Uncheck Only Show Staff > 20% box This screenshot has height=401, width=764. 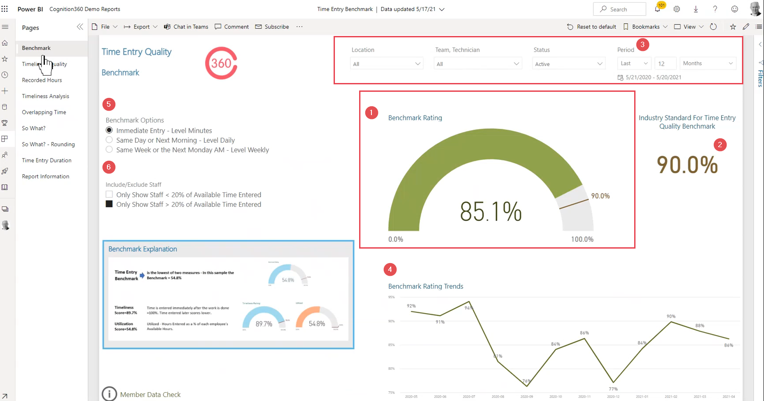pyautogui.click(x=109, y=204)
